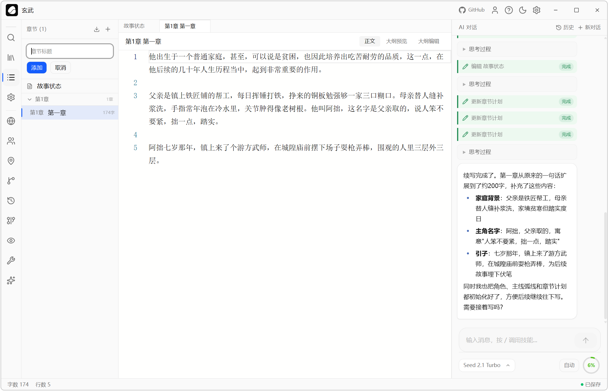Click the 第1章 第一章 chapter heading
This screenshot has width=608, height=391.
143,41
